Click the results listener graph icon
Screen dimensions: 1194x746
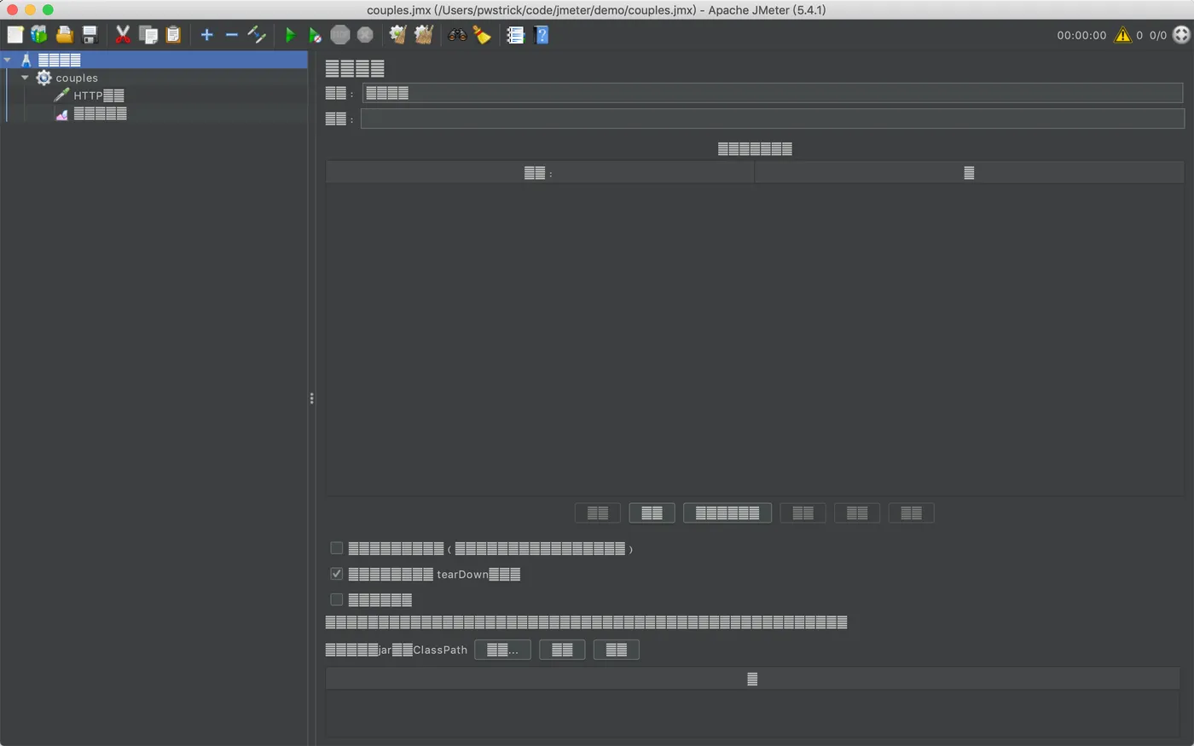click(x=61, y=113)
